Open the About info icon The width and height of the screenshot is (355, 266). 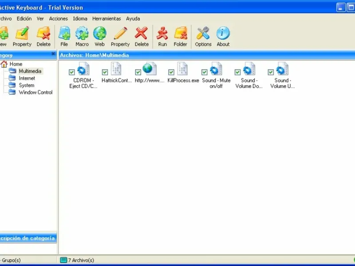point(223,33)
